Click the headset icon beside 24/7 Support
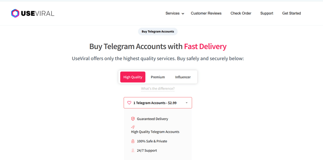This screenshot has height=160, width=323. [x=133, y=150]
